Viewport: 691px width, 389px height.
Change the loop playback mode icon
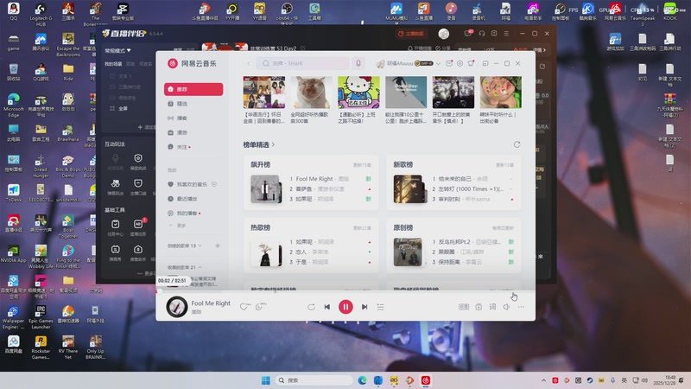[311, 307]
